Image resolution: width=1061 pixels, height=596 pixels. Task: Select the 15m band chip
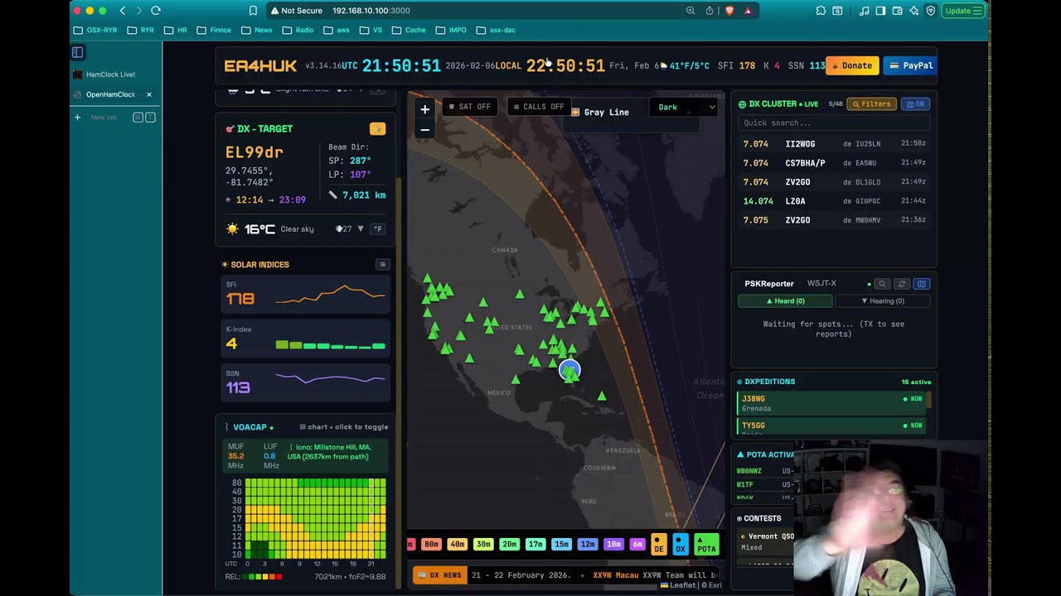pyautogui.click(x=561, y=544)
